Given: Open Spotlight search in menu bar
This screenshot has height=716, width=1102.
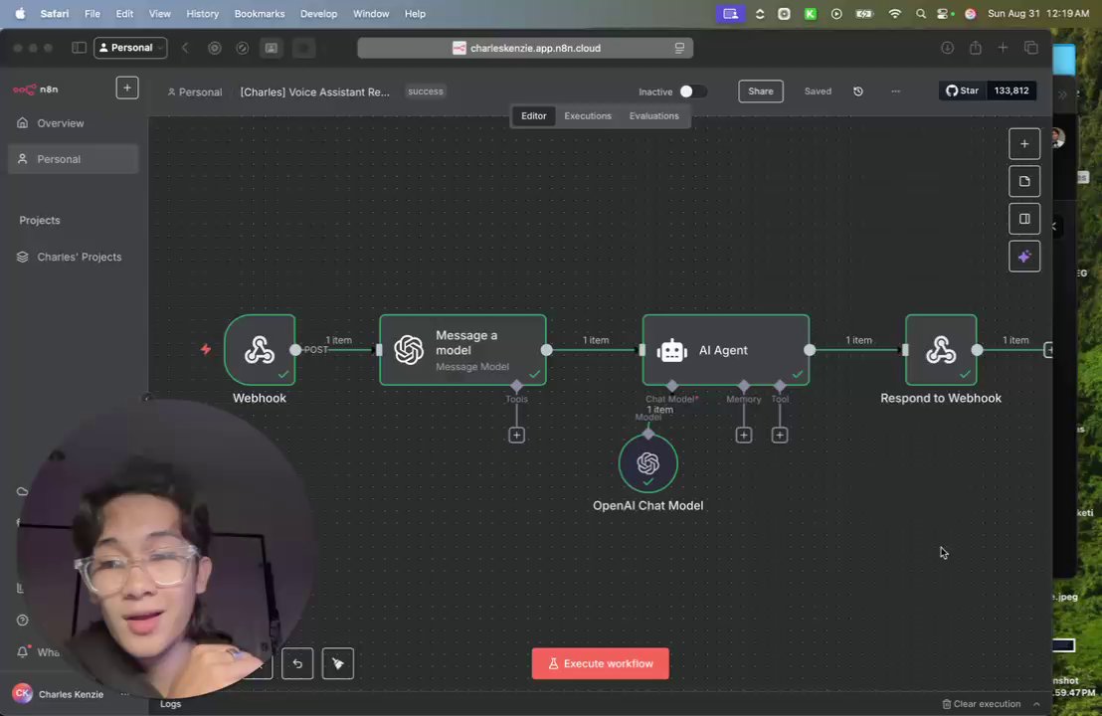Looking at the screenshot, I should pos(920,13).
